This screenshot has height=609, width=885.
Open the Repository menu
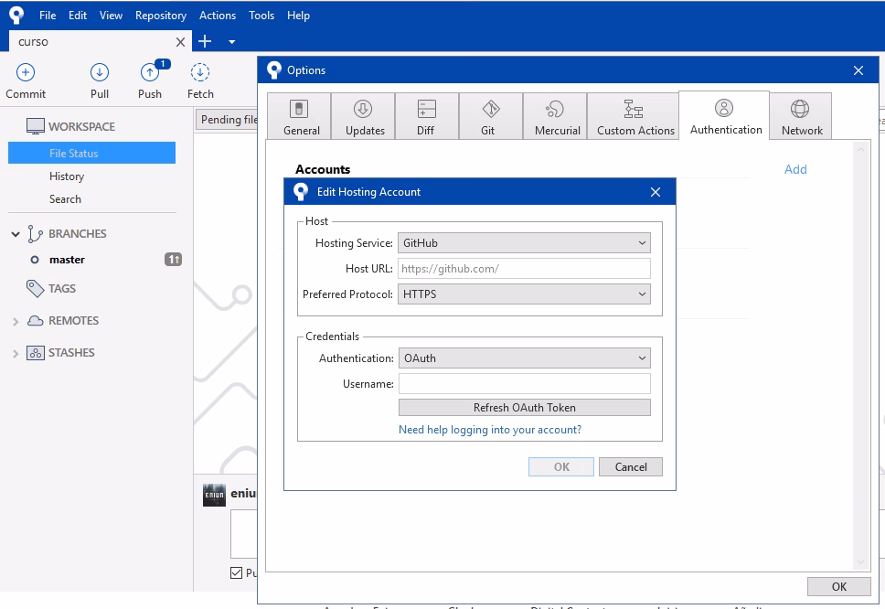pyautogui.click(x=161, y=16)
